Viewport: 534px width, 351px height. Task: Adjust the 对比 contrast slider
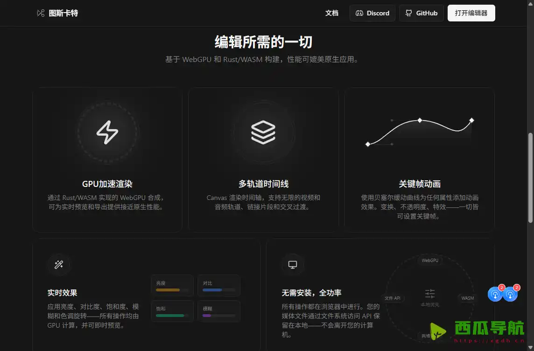tap(218, 290)
